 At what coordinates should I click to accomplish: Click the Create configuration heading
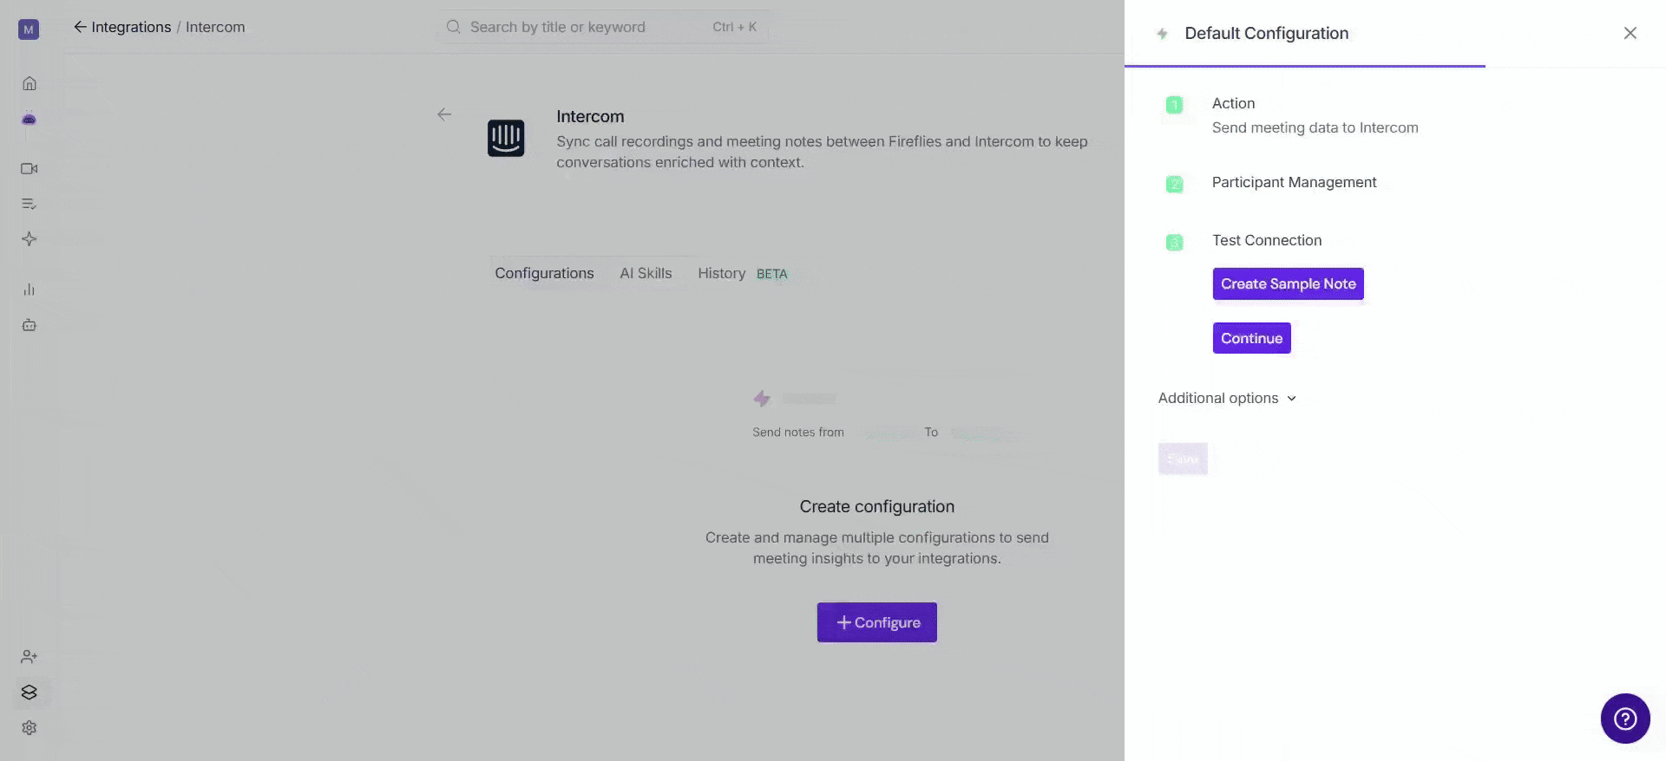tap(877, 506)
